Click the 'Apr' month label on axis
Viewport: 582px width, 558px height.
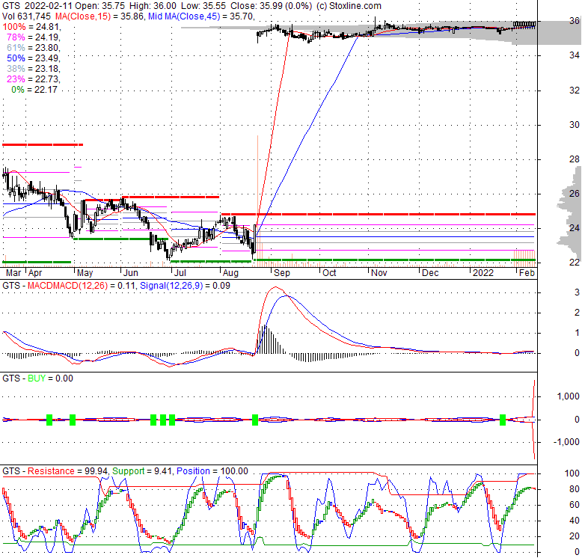click(x=35, y=273)
